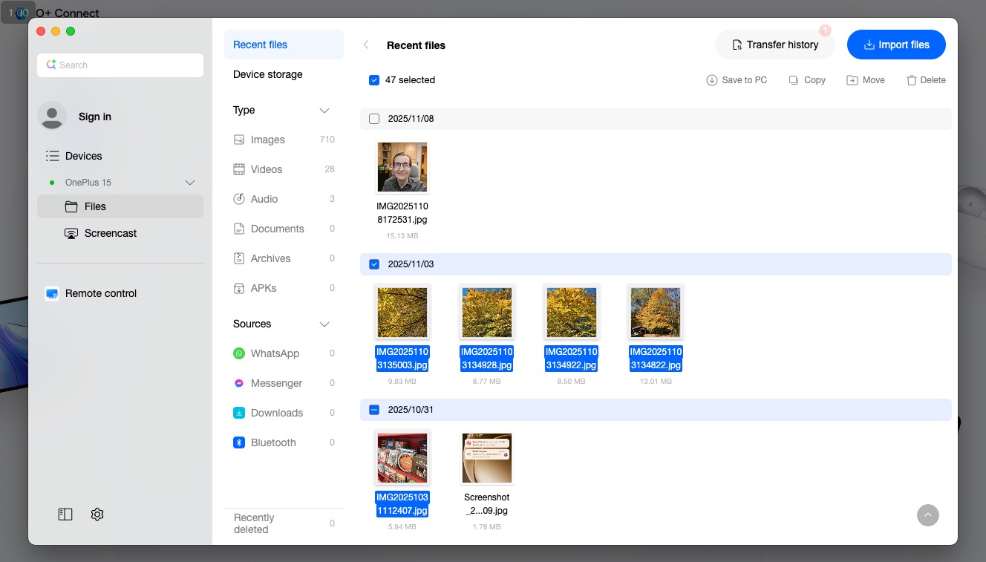The image size is (986, 562).
Task: Collapse the Type section chevron
Action: pyautogui.click(x=324, y=111)
